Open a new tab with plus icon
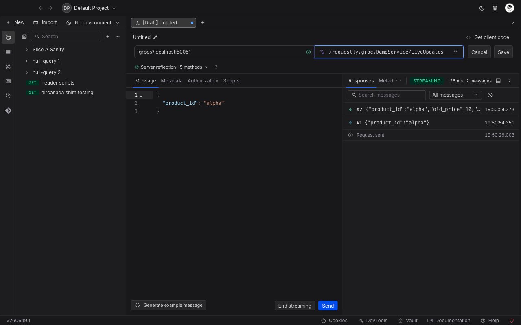 [203, 23]
